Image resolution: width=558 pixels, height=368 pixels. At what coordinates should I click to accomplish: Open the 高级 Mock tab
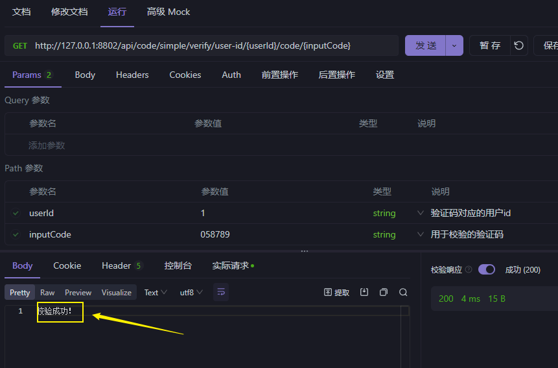click(169, 12)
